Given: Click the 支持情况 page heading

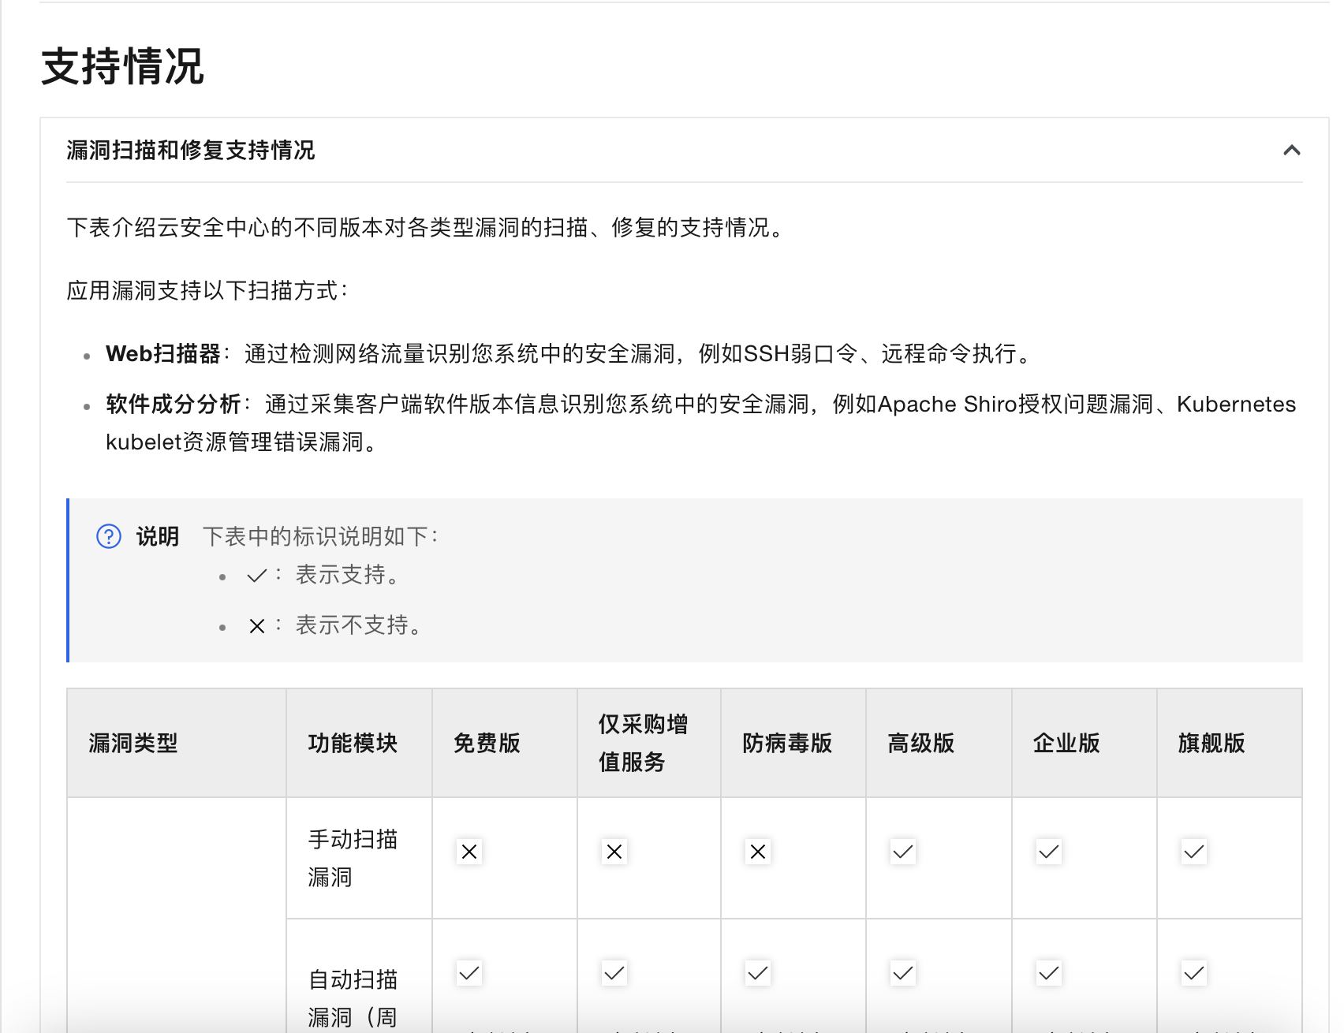Looking at the screenshot, I should (123, 66).
